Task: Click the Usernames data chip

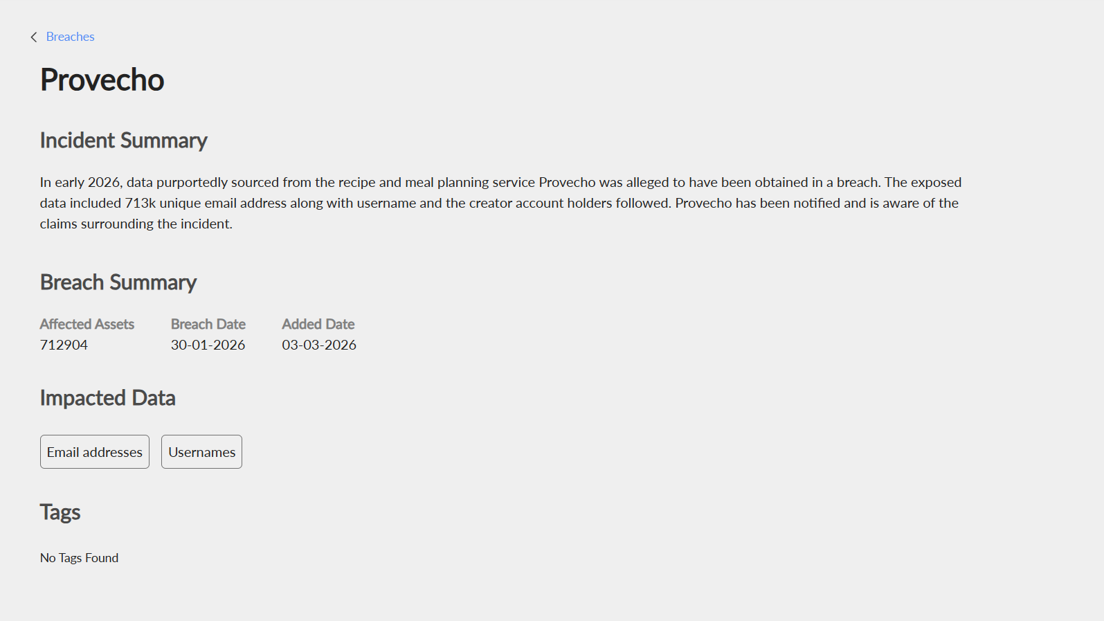Action: tap(201, 452)
